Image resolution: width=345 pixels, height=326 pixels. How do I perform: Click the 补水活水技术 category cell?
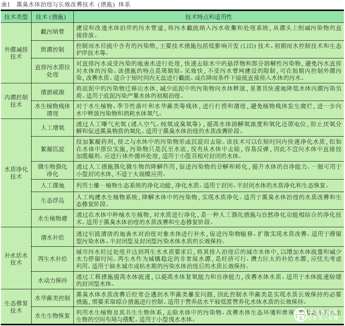pyautogui.click(x=16, y=258)
